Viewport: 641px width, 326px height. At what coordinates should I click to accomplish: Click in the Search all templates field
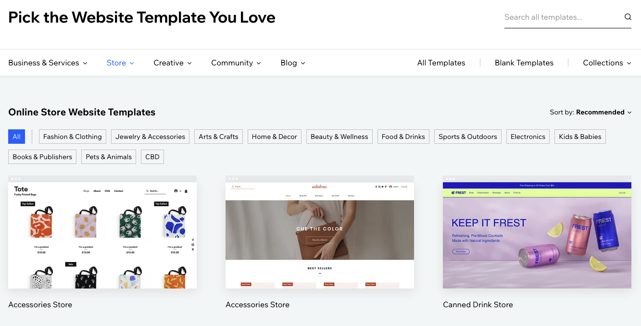563,17
